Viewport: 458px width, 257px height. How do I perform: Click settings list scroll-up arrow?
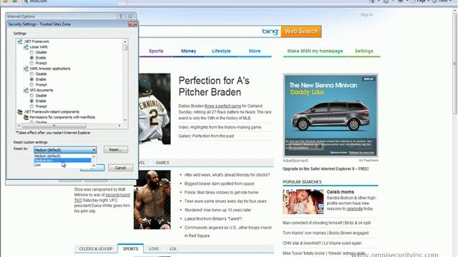[x=125, y=41]
